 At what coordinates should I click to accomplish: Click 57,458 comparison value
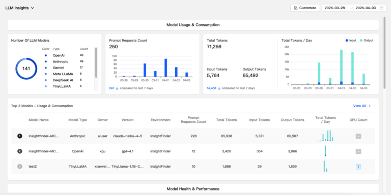[211, 88]
